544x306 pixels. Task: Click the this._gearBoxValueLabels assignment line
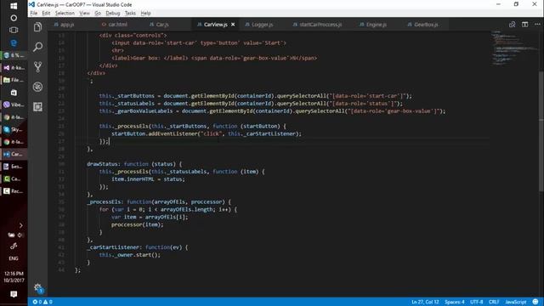click(272, 111)
